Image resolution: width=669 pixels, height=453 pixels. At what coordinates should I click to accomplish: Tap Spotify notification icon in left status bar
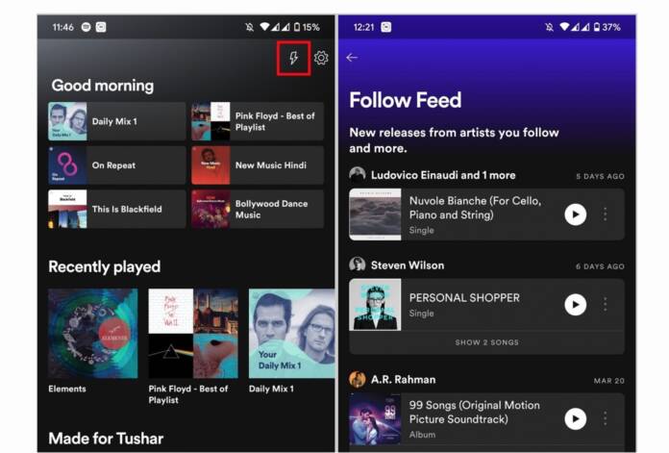[87, 27]
